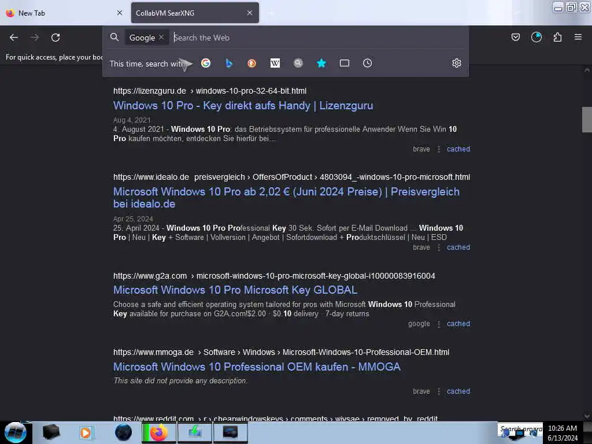Click the Search programs box in taskbar
The image size is (592, 444).
point(520,430)
